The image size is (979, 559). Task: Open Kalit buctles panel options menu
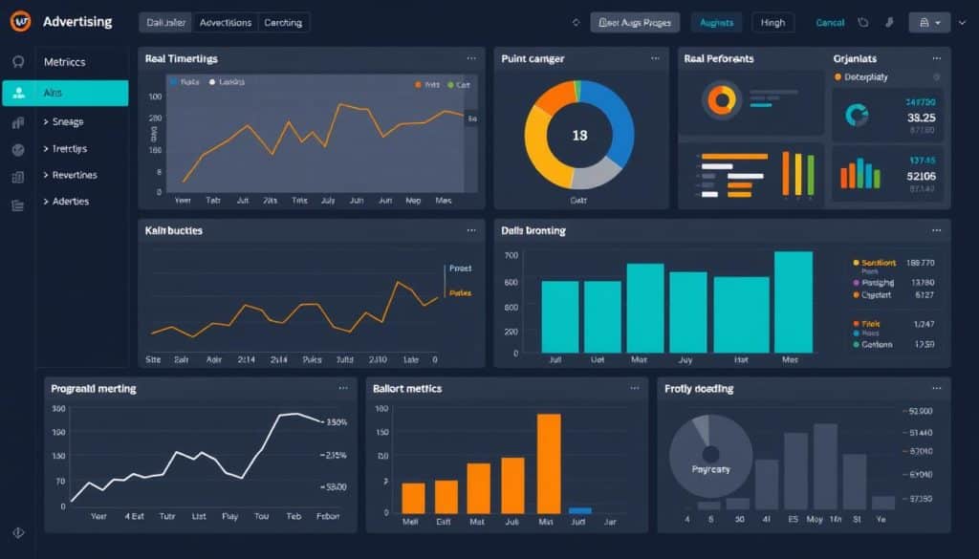471,230
